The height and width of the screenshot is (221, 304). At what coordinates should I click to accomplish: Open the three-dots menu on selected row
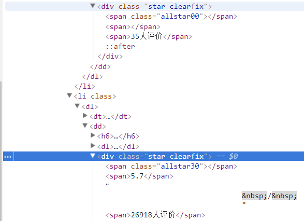(x=8, y=157)
